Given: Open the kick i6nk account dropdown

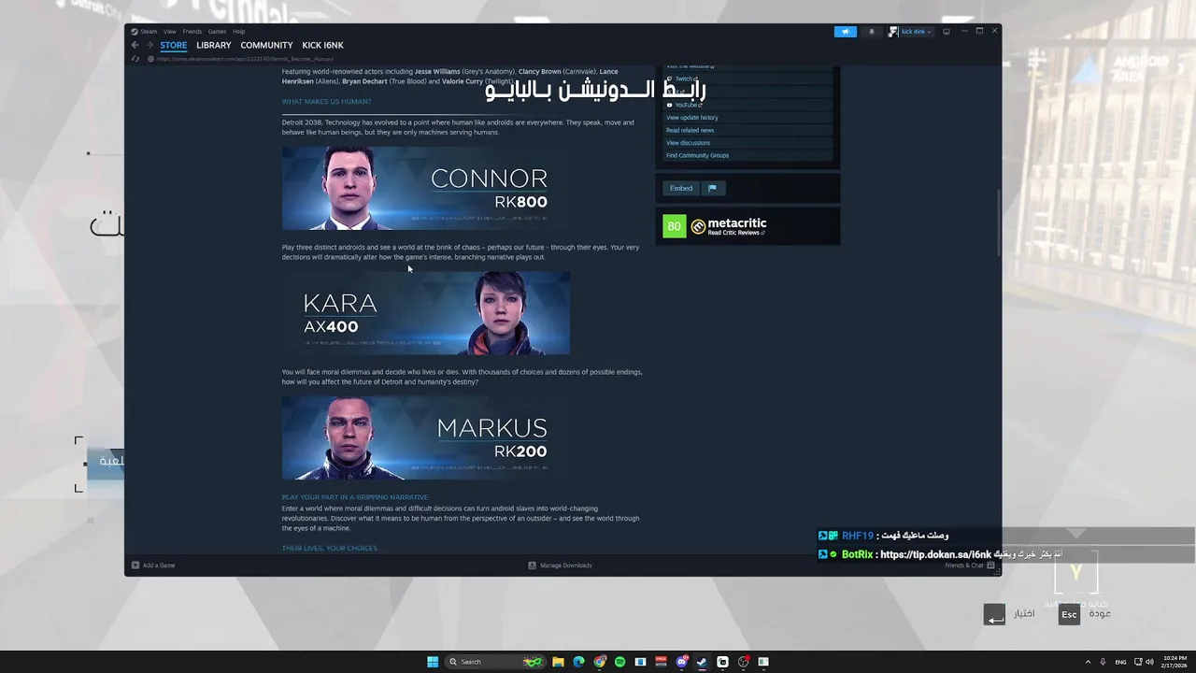Looking at the screenshot, I should click(910, 32).
